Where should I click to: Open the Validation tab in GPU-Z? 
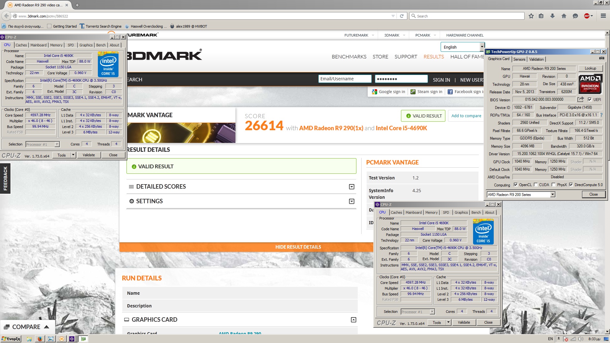pyautogui.click(x=536, y=59)
